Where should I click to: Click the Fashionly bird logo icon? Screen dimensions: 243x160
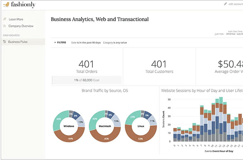point(6,5)
